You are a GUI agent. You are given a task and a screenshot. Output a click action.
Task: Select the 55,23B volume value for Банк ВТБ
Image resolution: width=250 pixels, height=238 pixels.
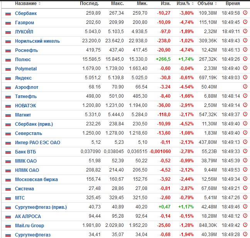click(209, 151)
